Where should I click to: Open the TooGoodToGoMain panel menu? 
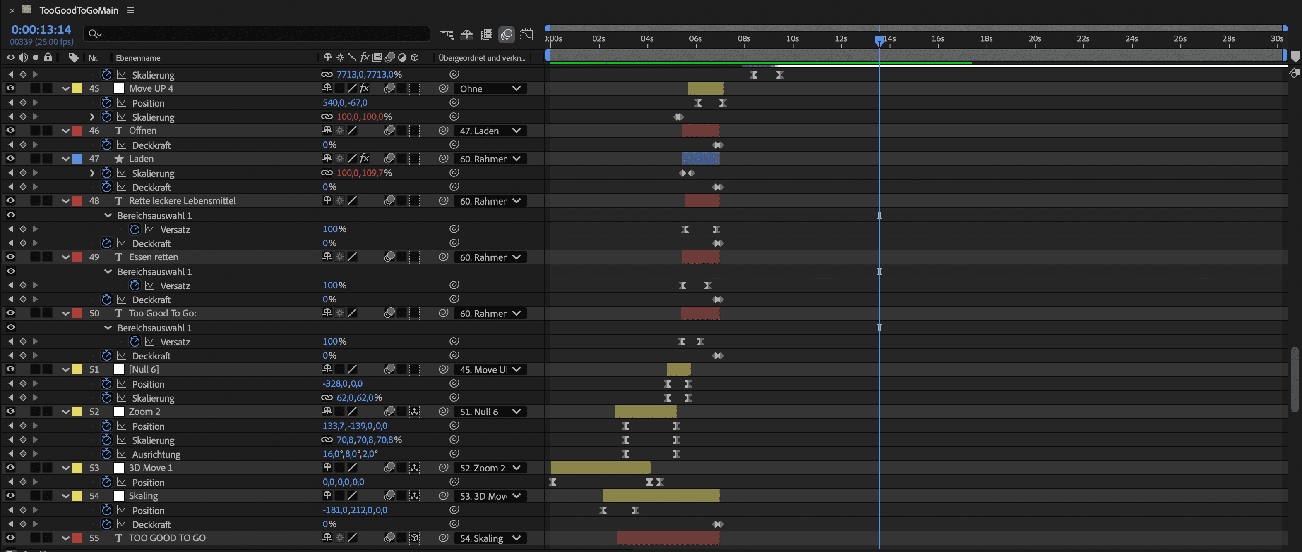[130, 10]
